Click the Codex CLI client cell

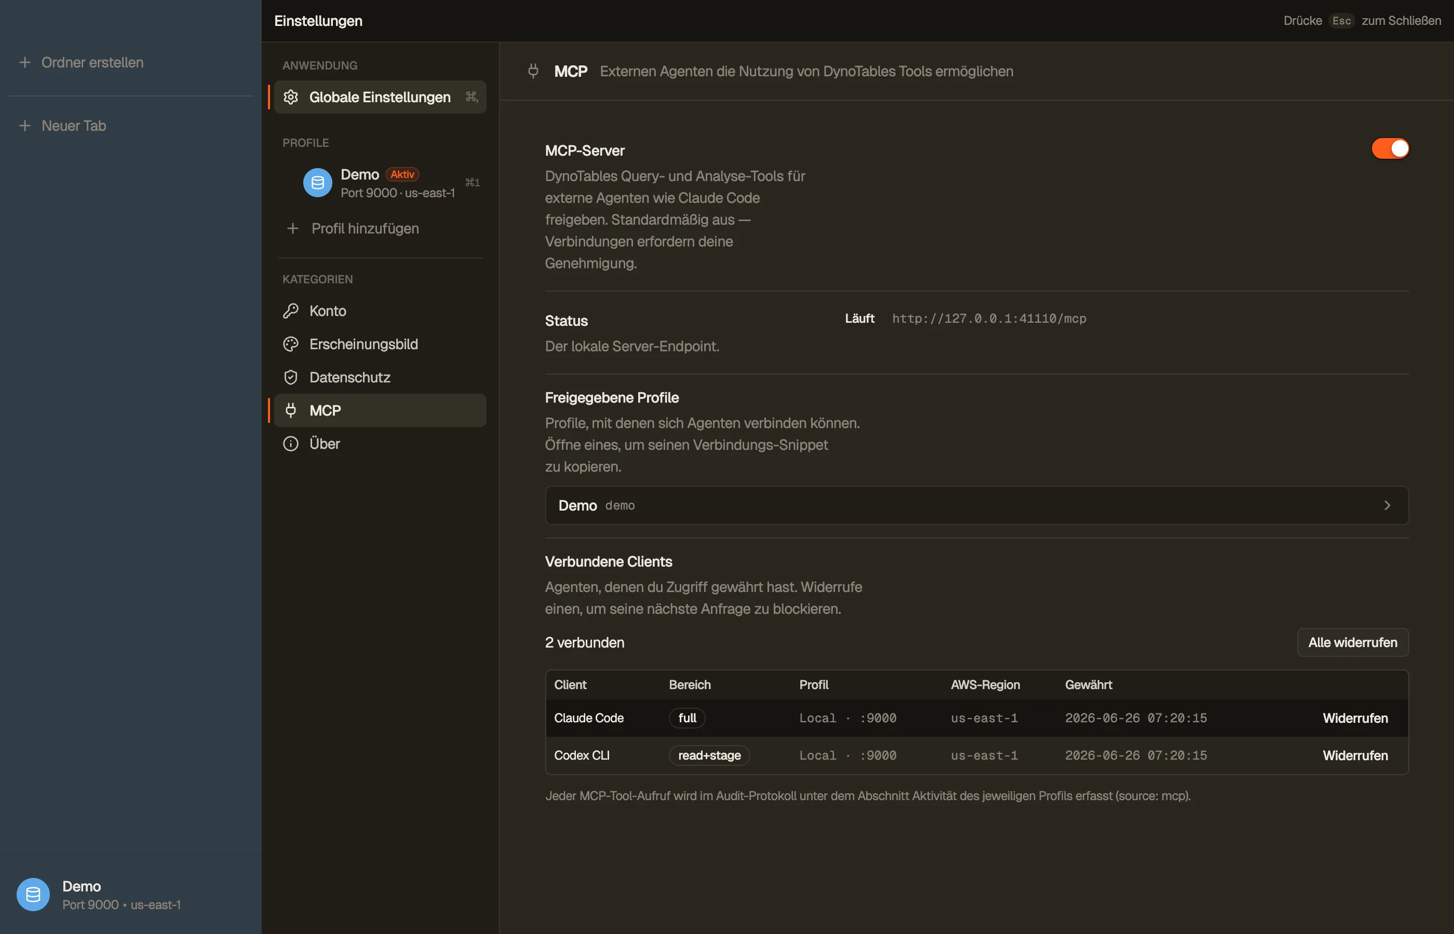[x=582, y=756]
